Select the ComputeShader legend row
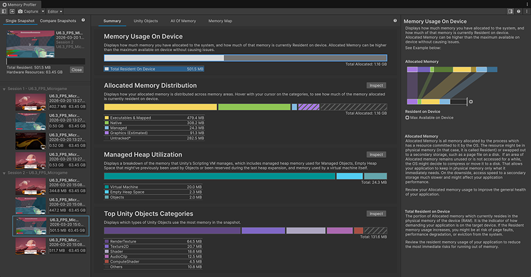 pyautogui.click(x=153, y=262)
